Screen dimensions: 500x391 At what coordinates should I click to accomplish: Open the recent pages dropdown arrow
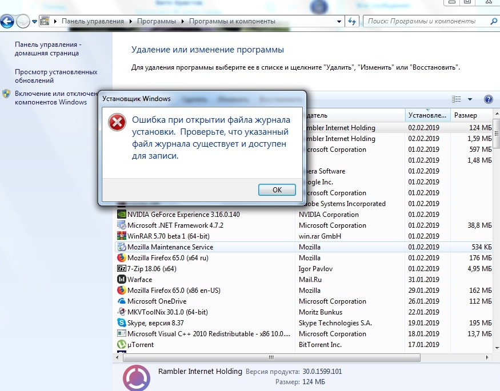pos(34,22)
